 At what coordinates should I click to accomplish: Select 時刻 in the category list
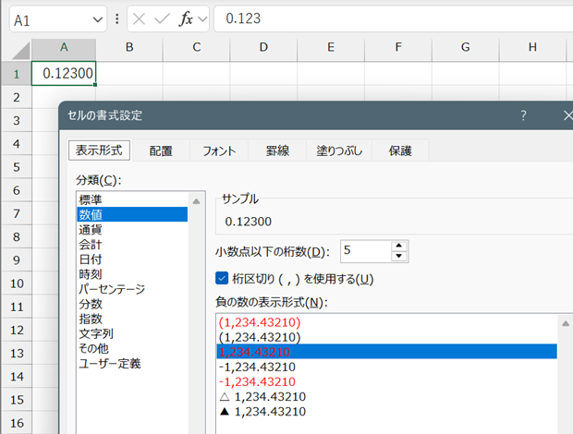click(132, 274)
